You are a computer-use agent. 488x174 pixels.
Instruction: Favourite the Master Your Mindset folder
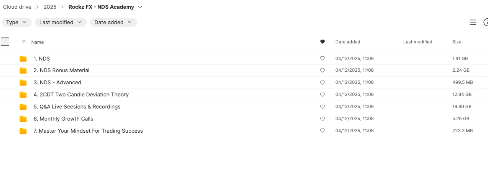pos(322,131)
